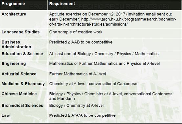Select the Actuarial Science row label
The height and width of the screenshot is (124, 182).
coord(19,74)
